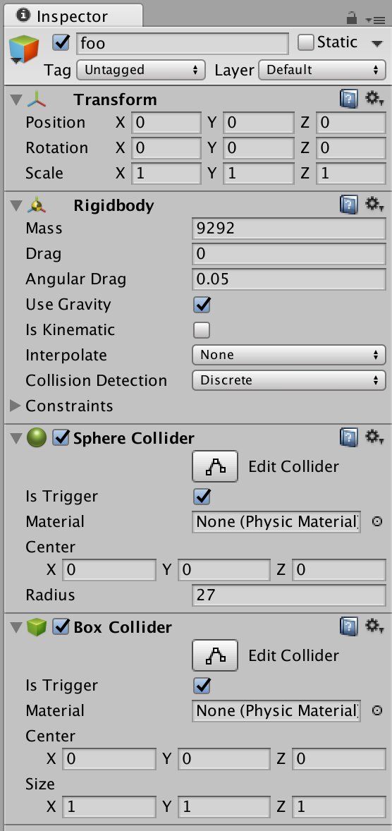The width and height of the screenshot is (392, 831).
Task: Collapse the Rigidbody component section
Action: tap(16, 205)
